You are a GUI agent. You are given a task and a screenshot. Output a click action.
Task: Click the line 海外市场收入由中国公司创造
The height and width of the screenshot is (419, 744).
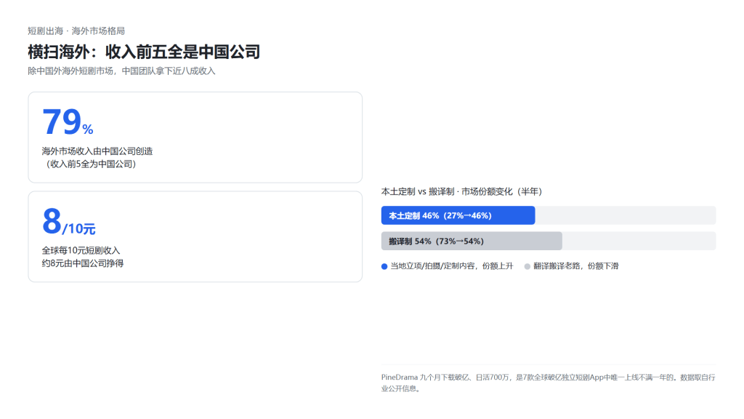click(97, 151)
